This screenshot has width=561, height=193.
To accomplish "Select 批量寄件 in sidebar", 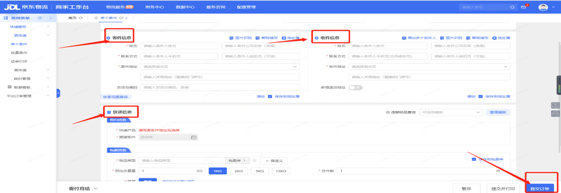I will 19,52.
